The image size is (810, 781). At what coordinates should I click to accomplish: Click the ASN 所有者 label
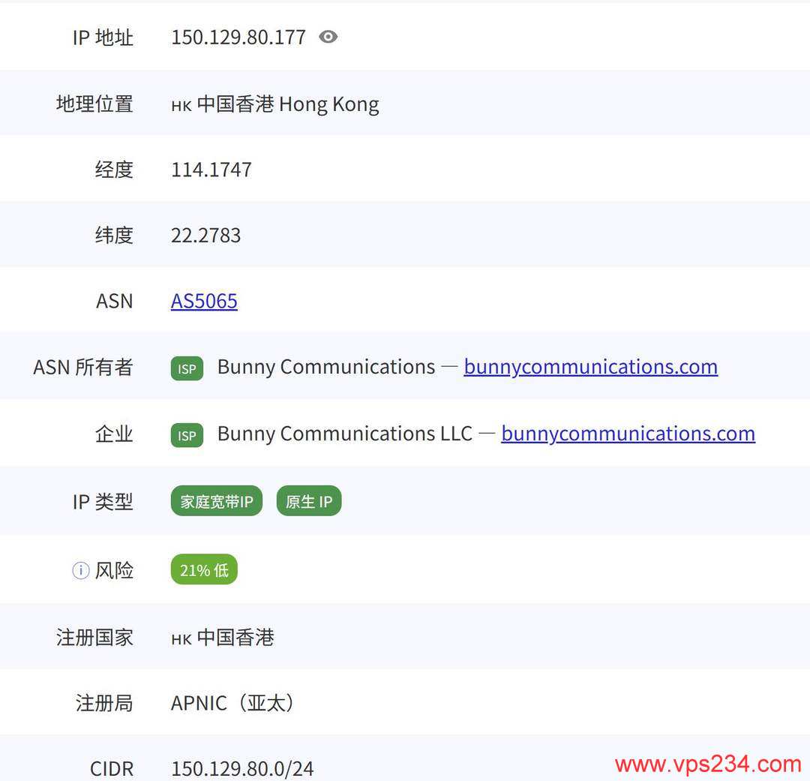tap(83, 367)
